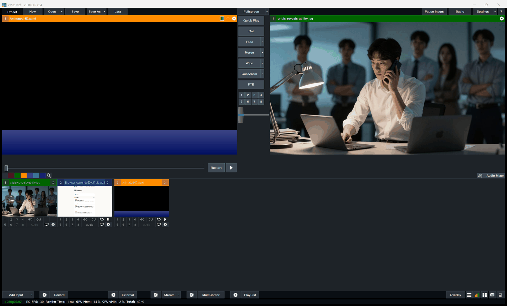The height and width of the screenshot is (306, 507).
Task: Click Last in the top toolbar
Action: 118,12
